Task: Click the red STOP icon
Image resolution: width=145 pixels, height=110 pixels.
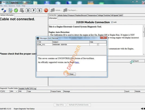Action: coord(46,10)
